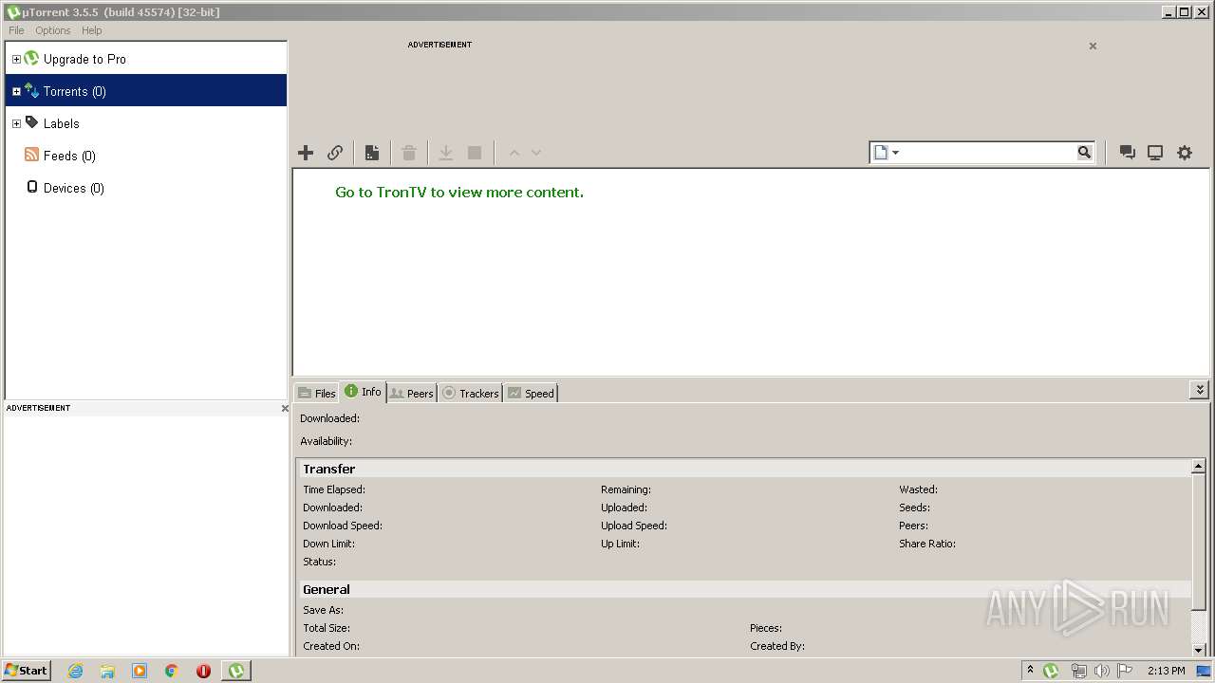Click the Download Speed: label

343,526
